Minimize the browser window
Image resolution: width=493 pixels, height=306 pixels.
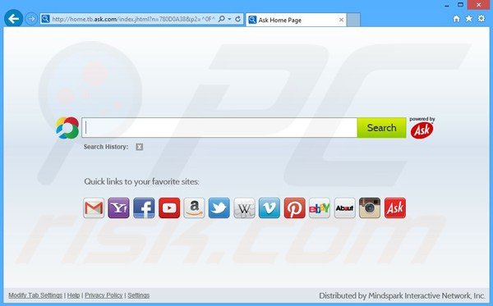(447, 6)
